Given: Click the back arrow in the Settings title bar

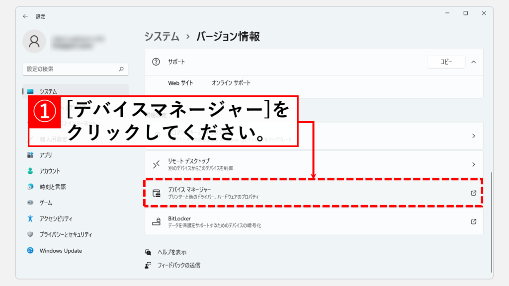Looking at the screenshot, I should point(25,16).
